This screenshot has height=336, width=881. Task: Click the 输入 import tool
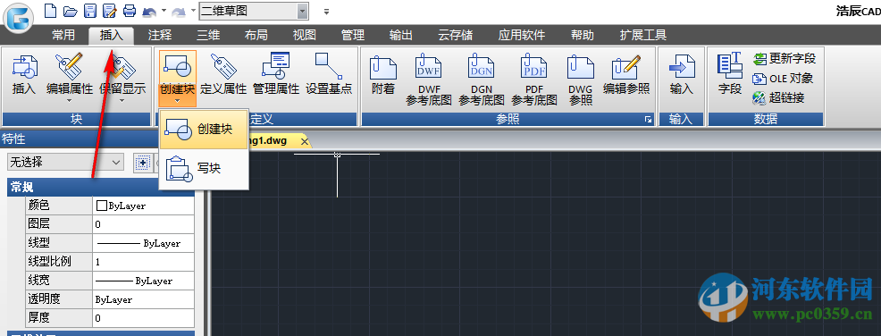coord(682,73)
